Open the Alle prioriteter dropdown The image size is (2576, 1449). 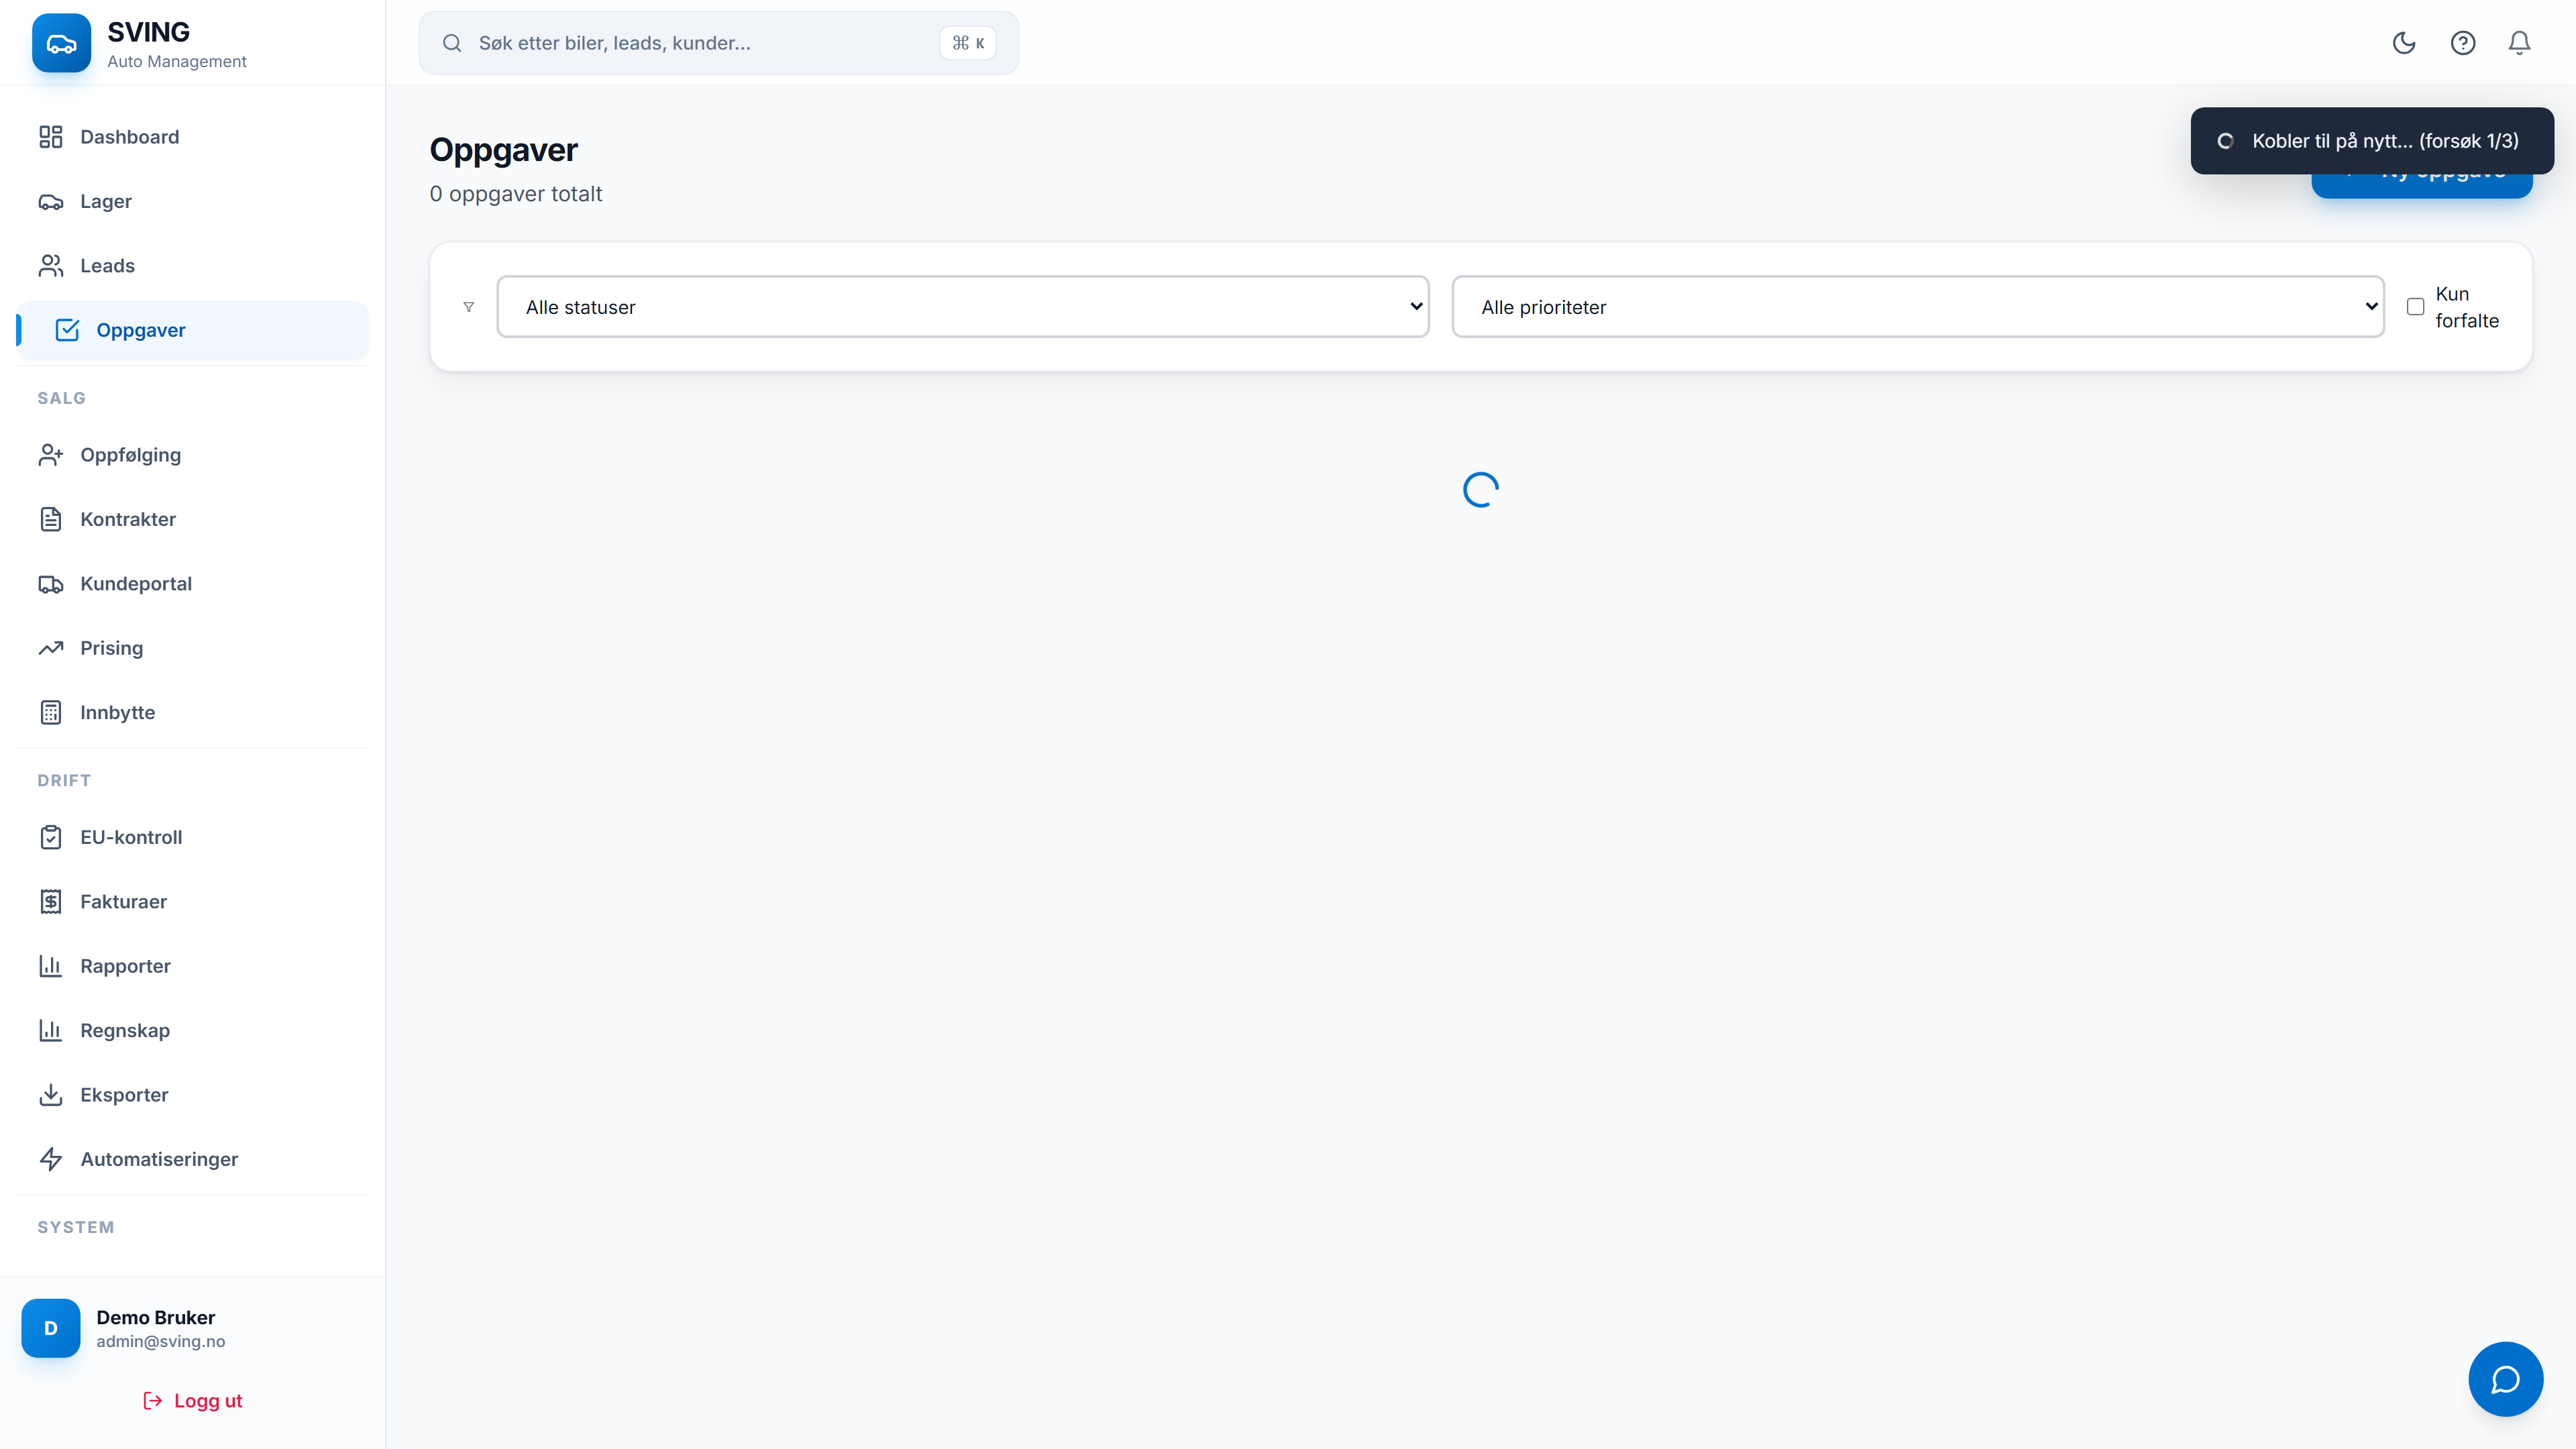[1918, 307]
